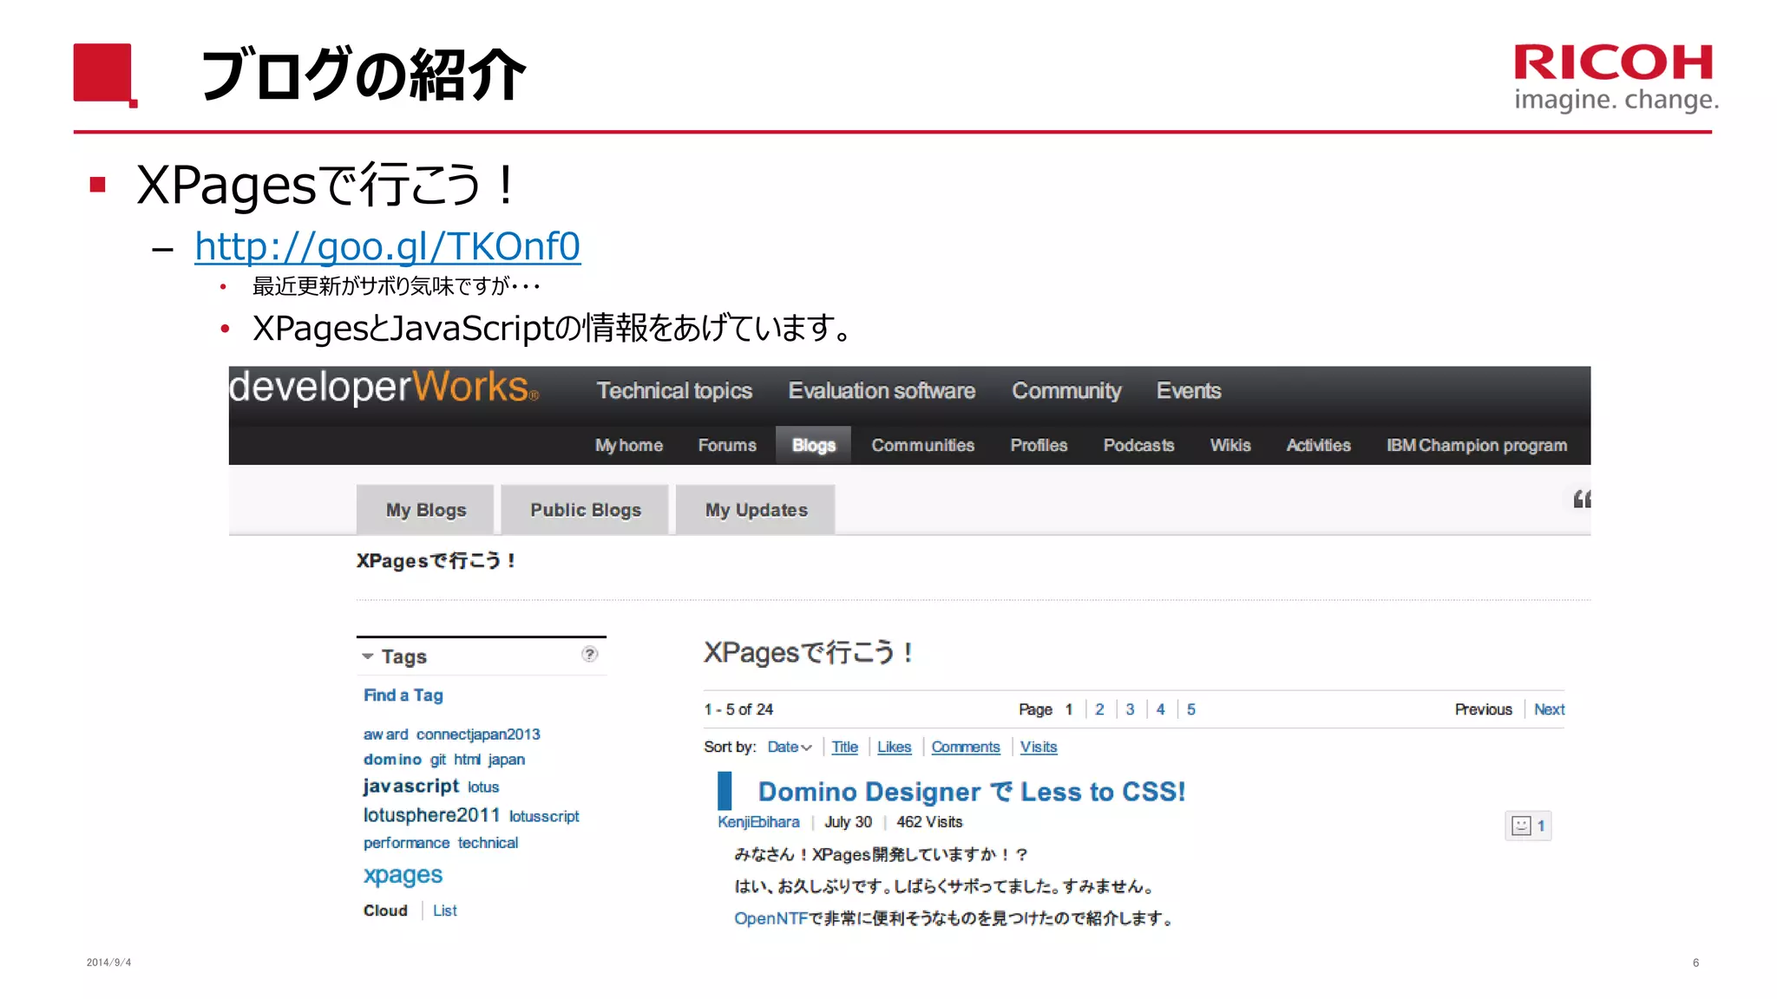Image resolution: width=1777 pixels, height=999 pixels.
Task: Select the lotusphere2011 tag
Action: (431, 815)
